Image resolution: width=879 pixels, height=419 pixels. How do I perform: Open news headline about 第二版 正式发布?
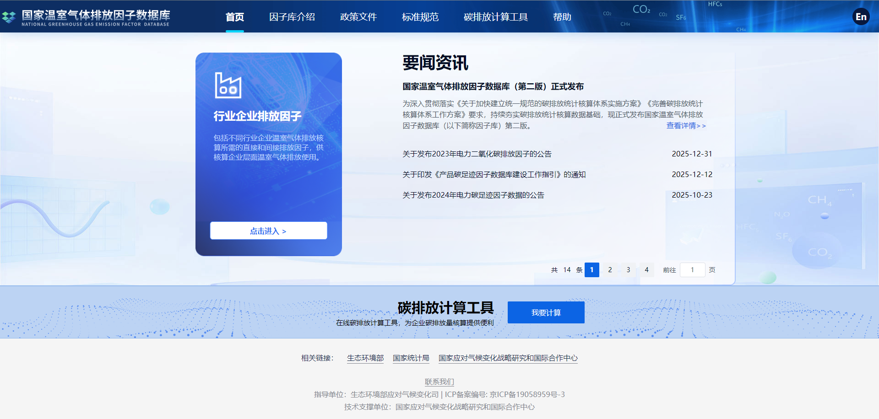(x=493, y=86)
